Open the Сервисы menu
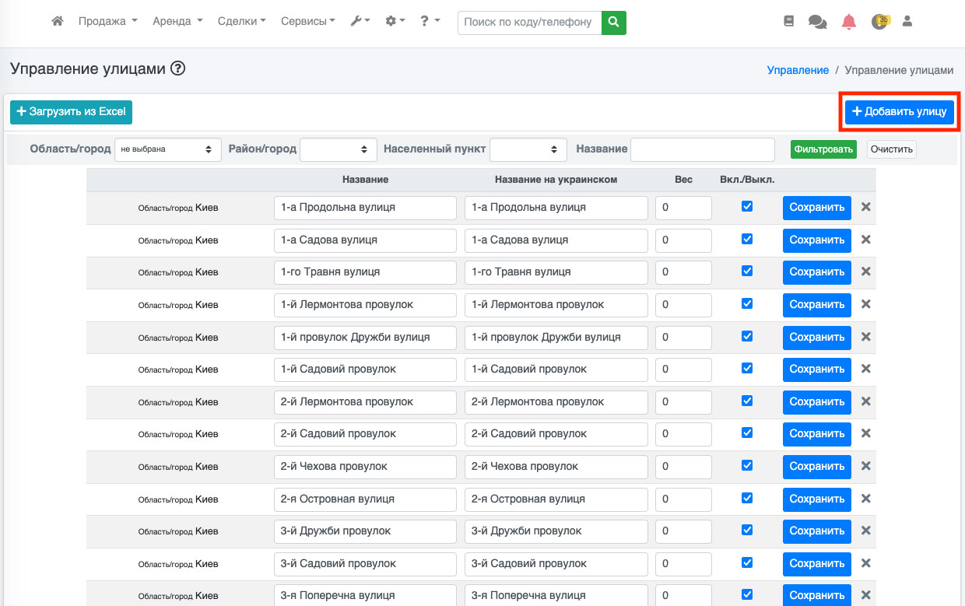Viewport: 965px width, 606px height. (307, 22)
